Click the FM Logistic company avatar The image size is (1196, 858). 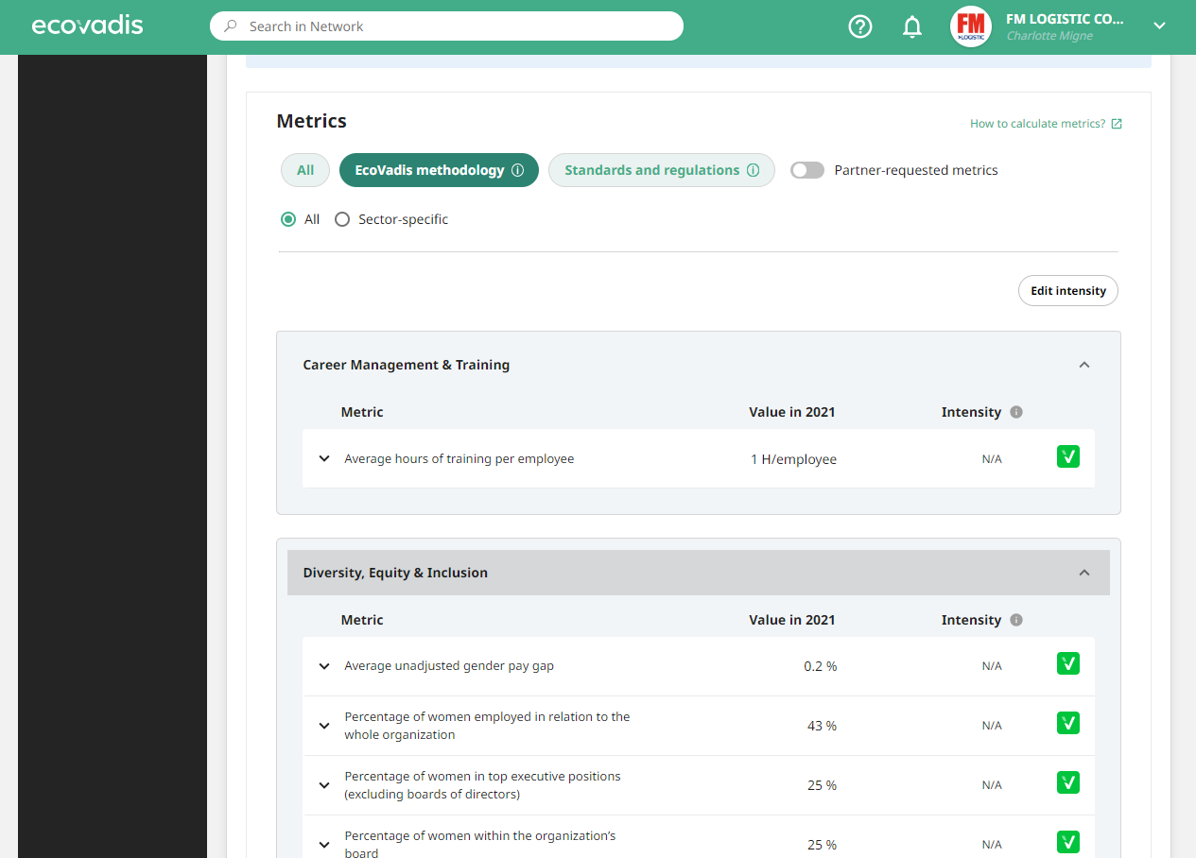coord(971,26)
